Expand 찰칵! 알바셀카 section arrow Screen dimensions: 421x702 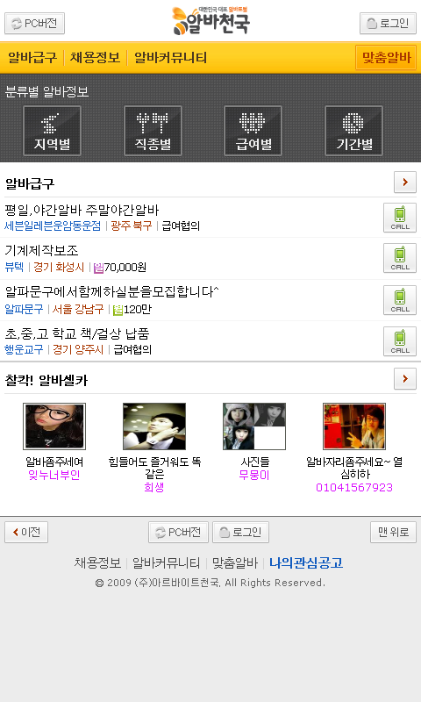click(405, 379)
